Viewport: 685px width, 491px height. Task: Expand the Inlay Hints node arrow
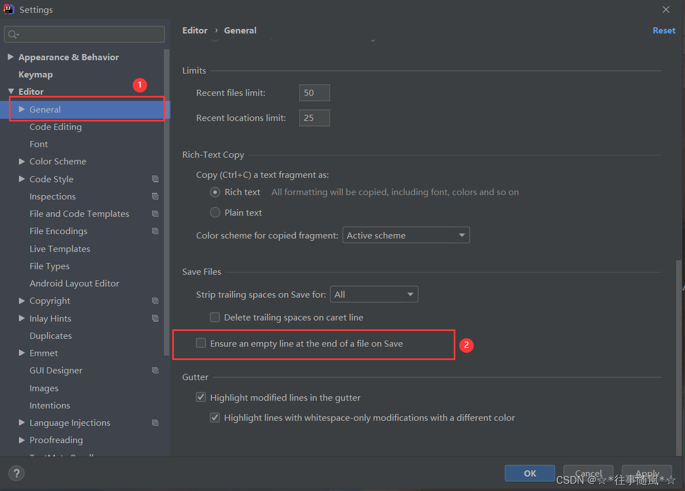(22, 318)
